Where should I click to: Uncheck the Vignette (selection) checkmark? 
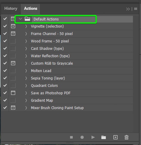(5, 26)
